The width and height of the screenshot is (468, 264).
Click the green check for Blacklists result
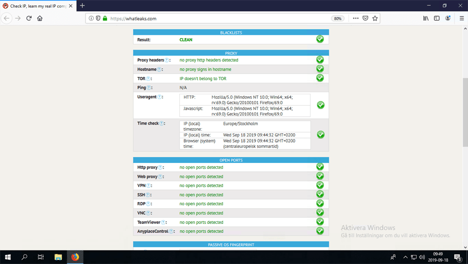(320, 39)
